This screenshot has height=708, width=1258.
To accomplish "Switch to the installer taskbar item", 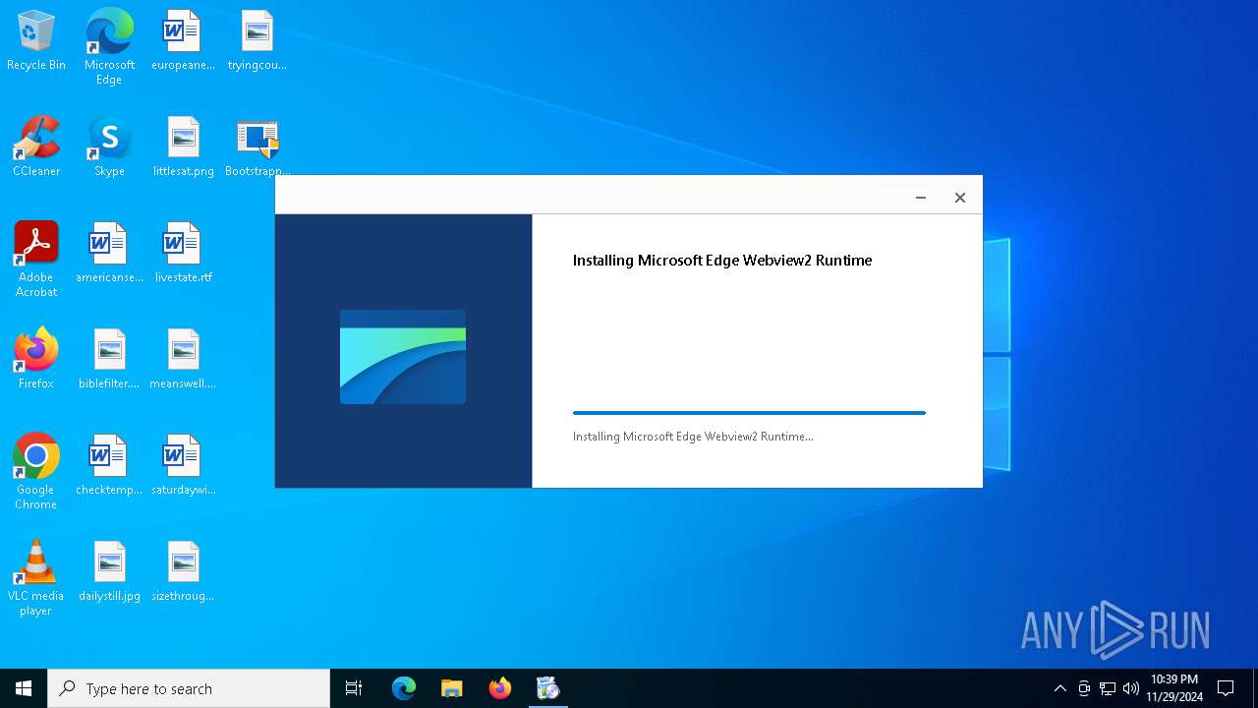I will (x=547, y=688).
